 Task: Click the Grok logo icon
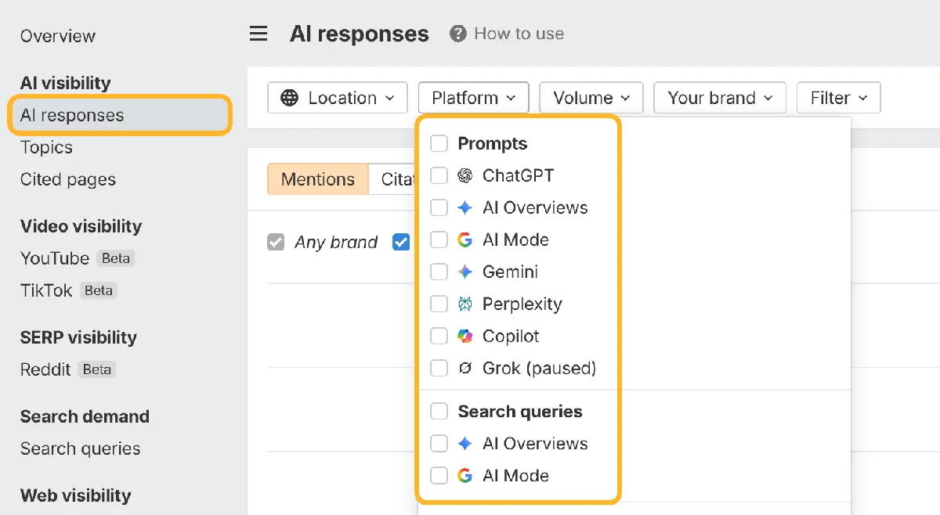coord(465,368)
